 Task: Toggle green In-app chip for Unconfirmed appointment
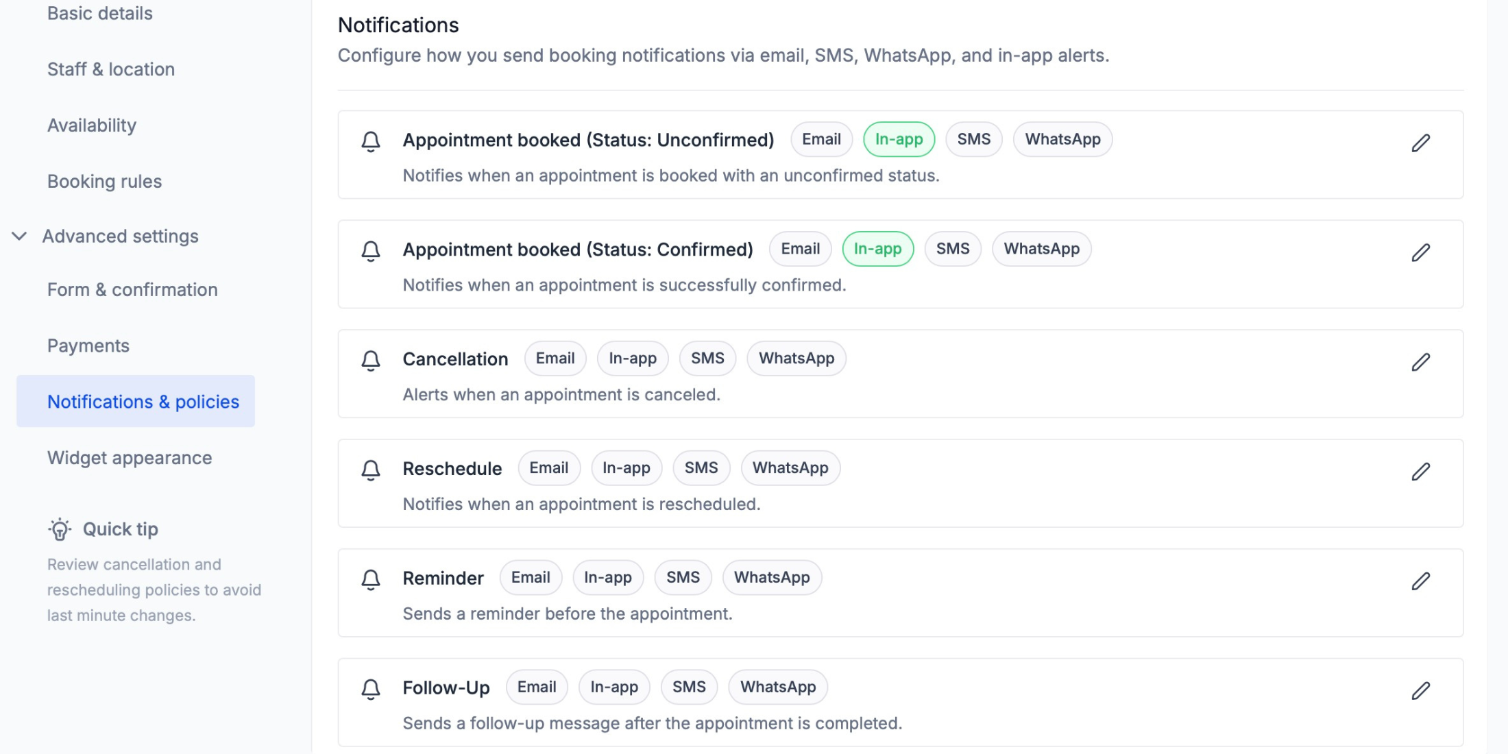899,139
